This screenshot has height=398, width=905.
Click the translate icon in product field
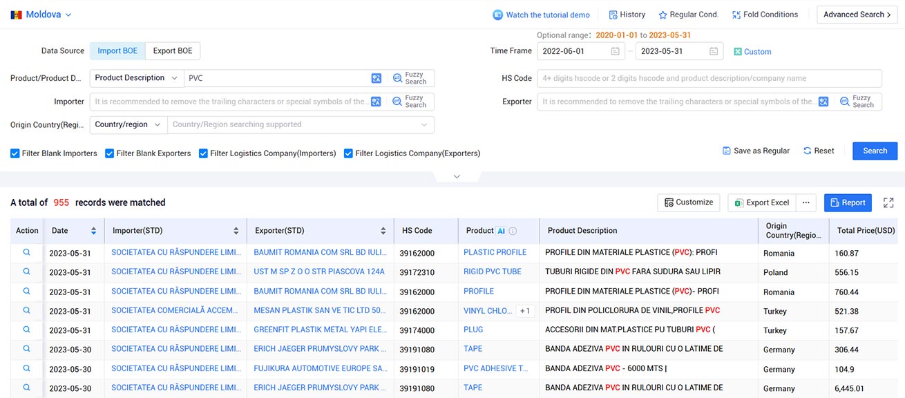(376, 79)
